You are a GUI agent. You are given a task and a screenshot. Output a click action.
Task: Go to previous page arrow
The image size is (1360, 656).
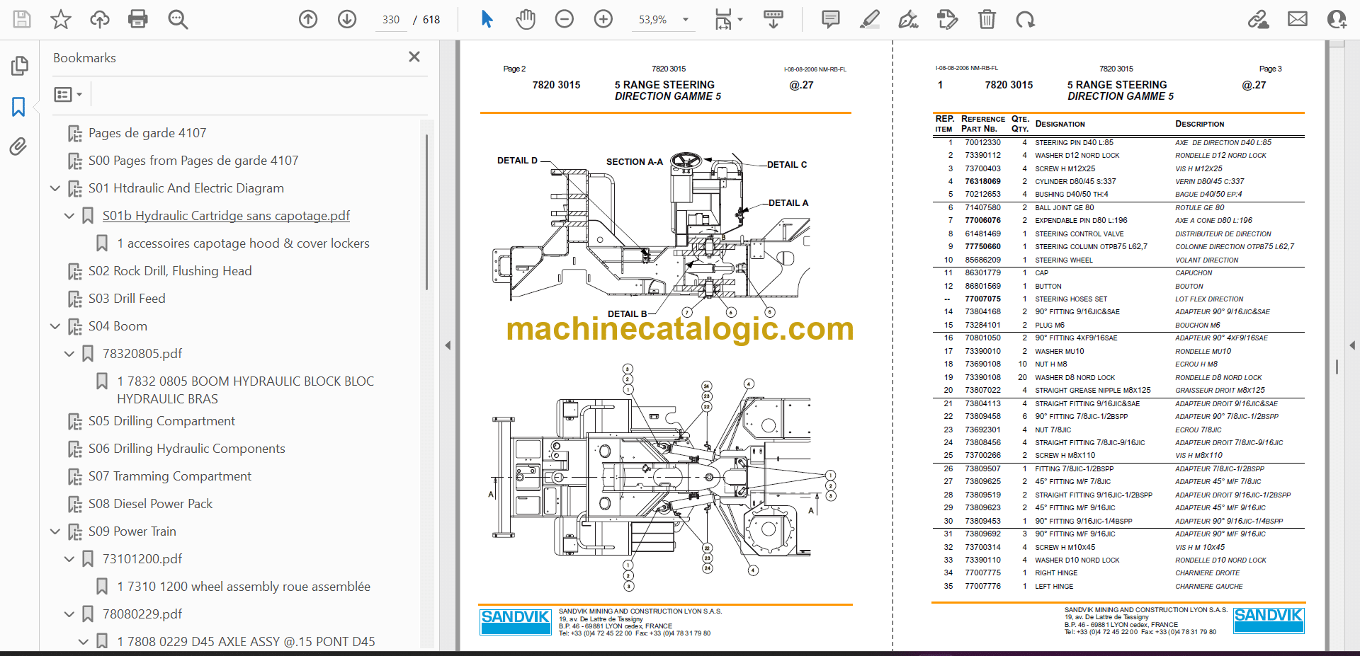click(x=308, y=19)
